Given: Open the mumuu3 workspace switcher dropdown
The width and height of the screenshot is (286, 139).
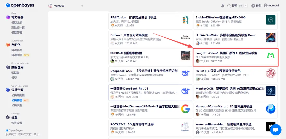Looking at the screenshot, I should (66, 6).
